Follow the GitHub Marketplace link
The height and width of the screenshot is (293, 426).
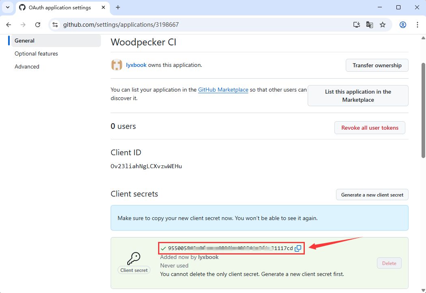[223, 90]
